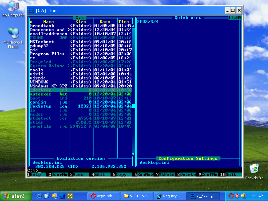This screenshot has width=268, height=201.
Task: Switch to the Registry taskbar button
Action: click(170, 196)
